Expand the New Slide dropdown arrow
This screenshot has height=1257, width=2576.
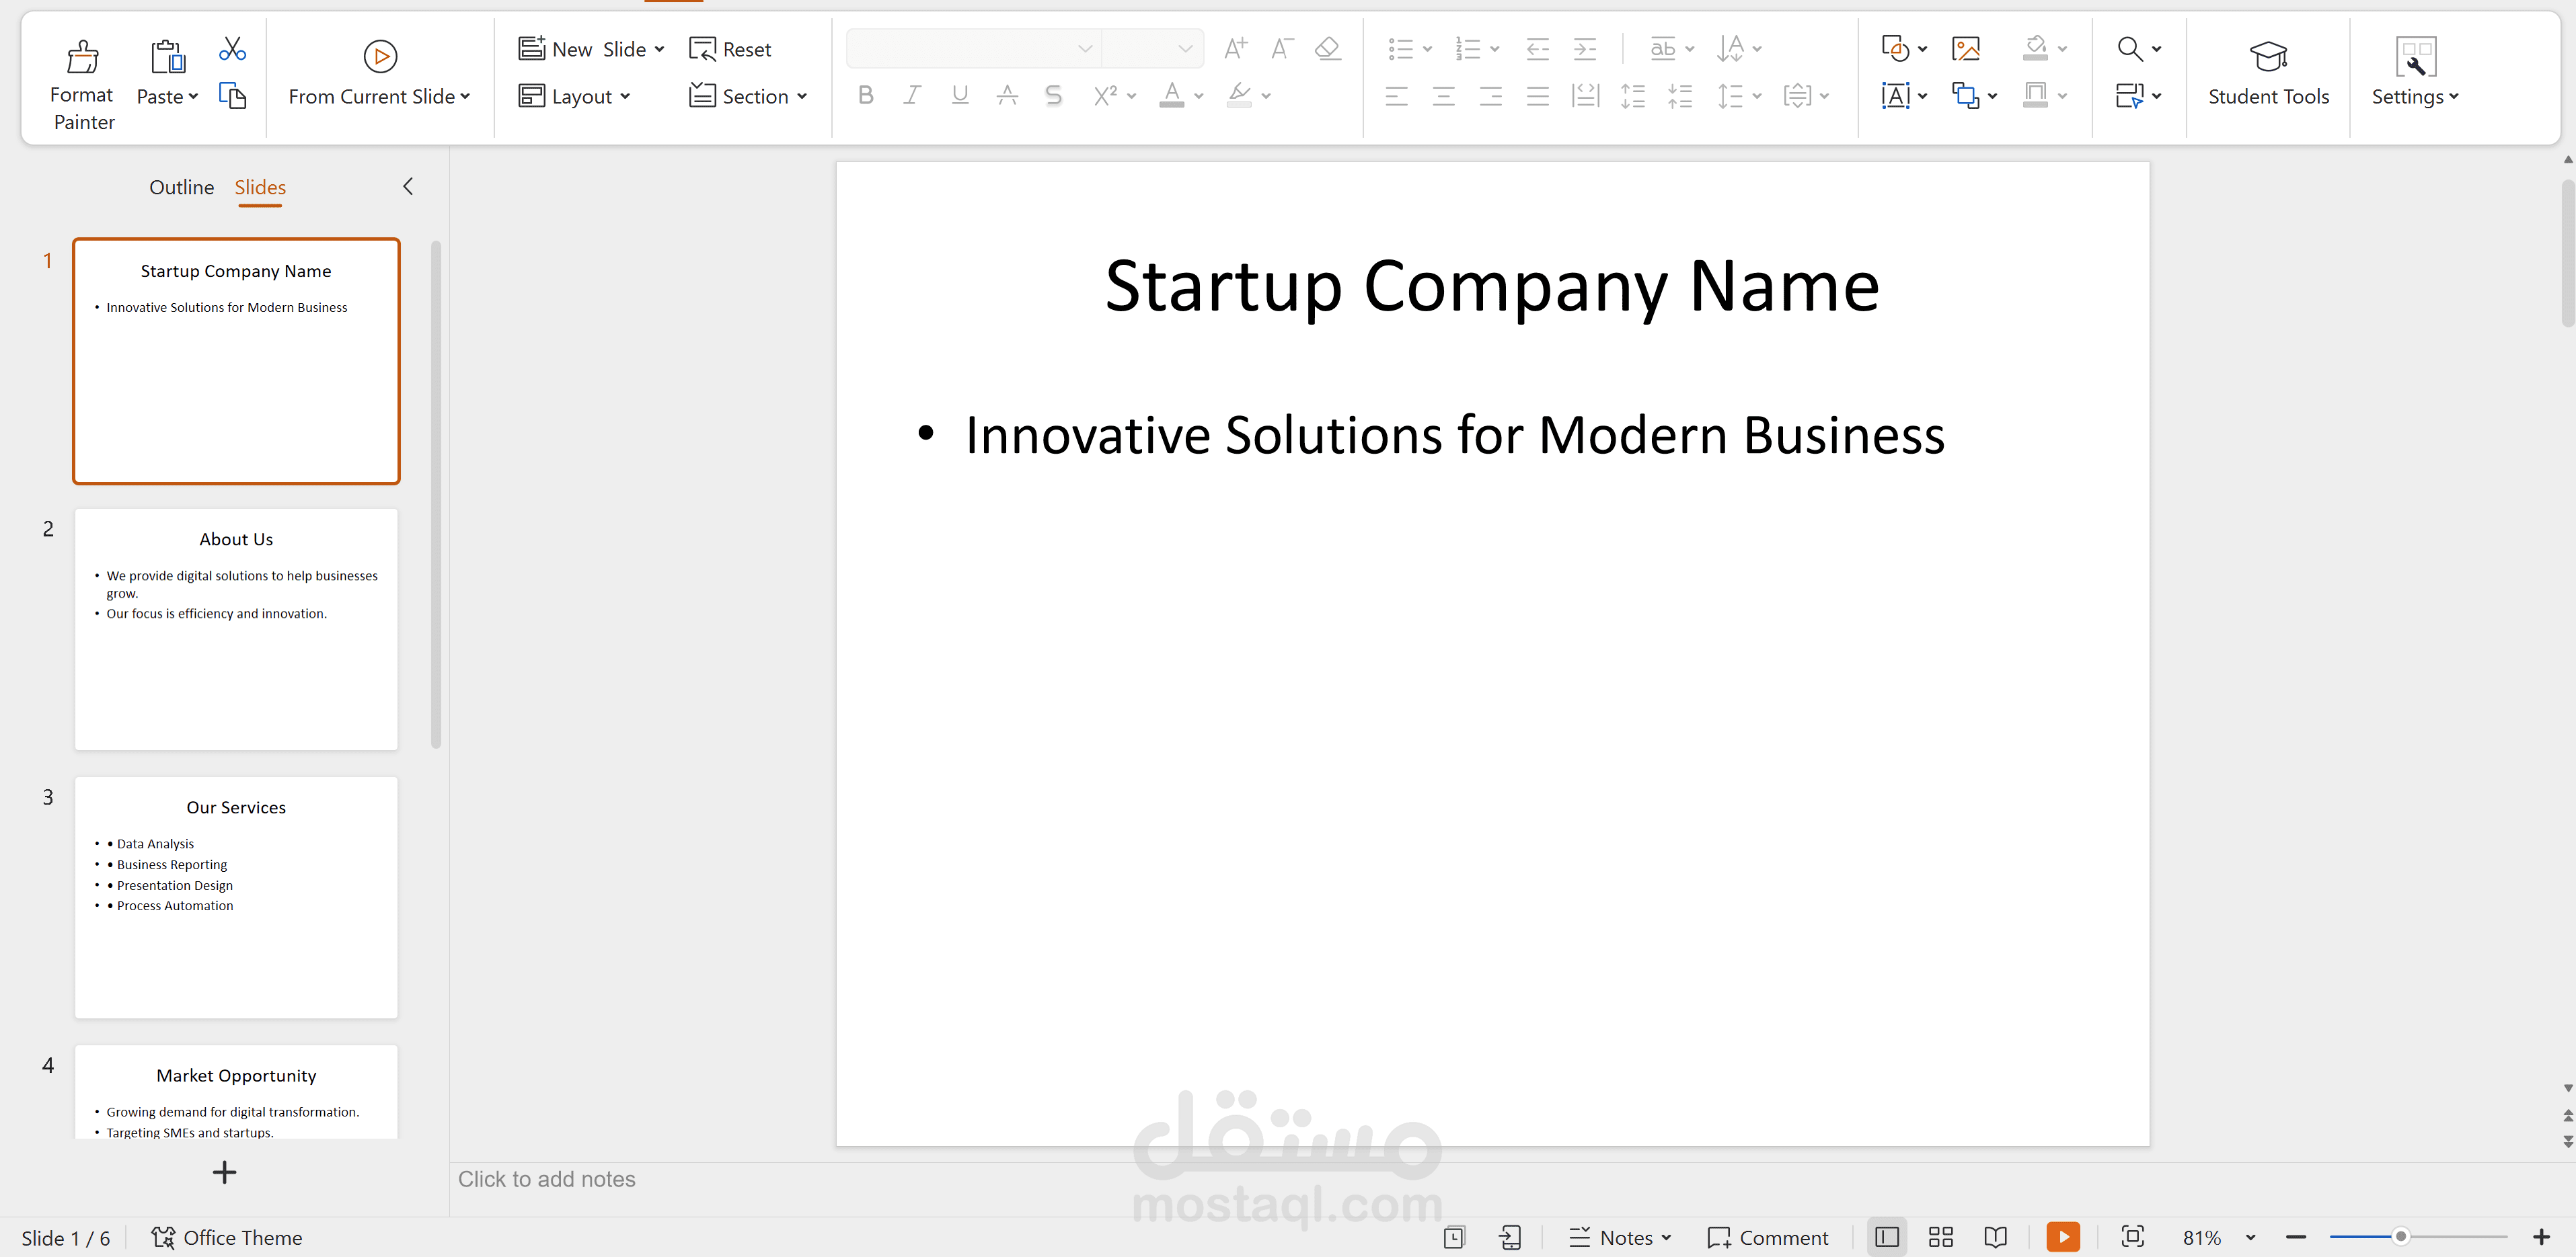(x=659, y=49)
